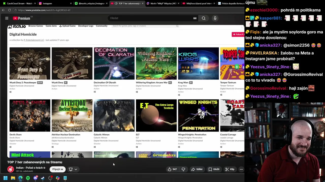Click the 'Digital Homicide' collection heading
Viewport: 325px width, 182px height.
(23, 34)
